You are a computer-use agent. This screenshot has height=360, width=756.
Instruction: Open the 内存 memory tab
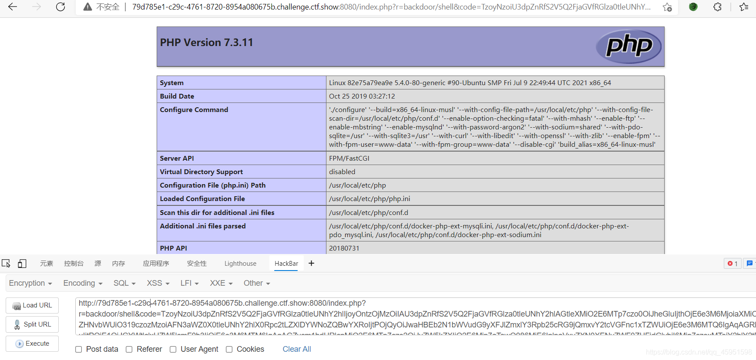(x=118, y=264)
